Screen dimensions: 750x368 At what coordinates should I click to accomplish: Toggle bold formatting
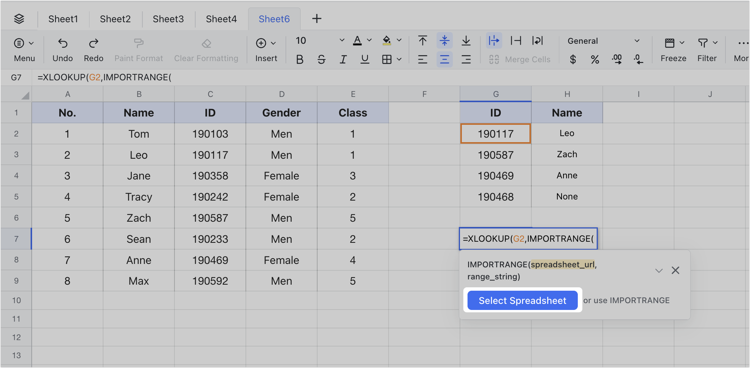pyautogui.click(x=299, y=59)
